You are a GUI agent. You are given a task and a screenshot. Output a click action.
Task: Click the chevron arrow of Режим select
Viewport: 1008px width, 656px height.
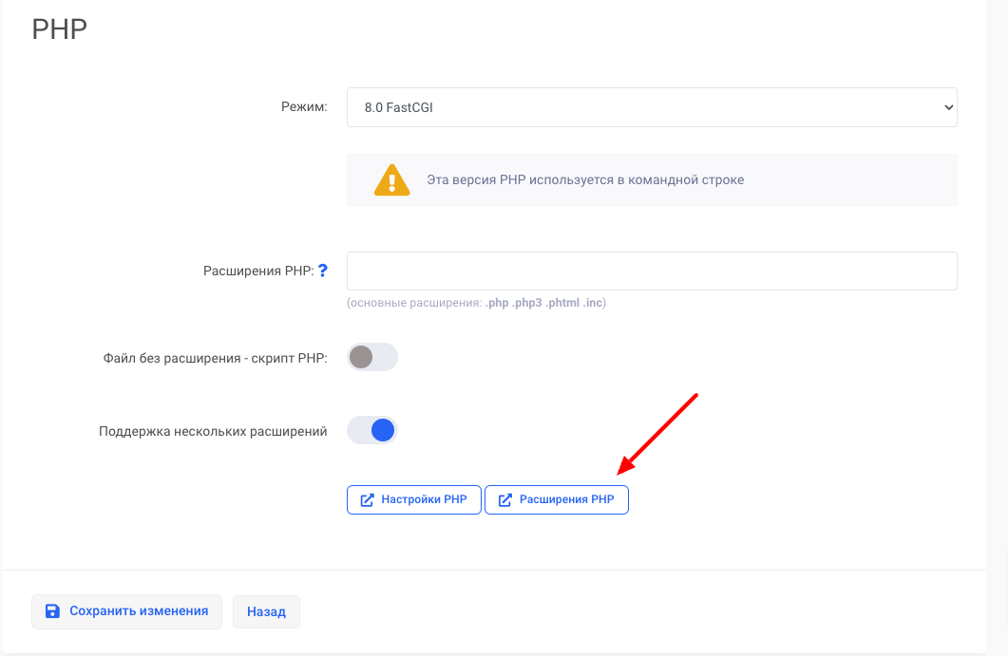pos(947,107)
